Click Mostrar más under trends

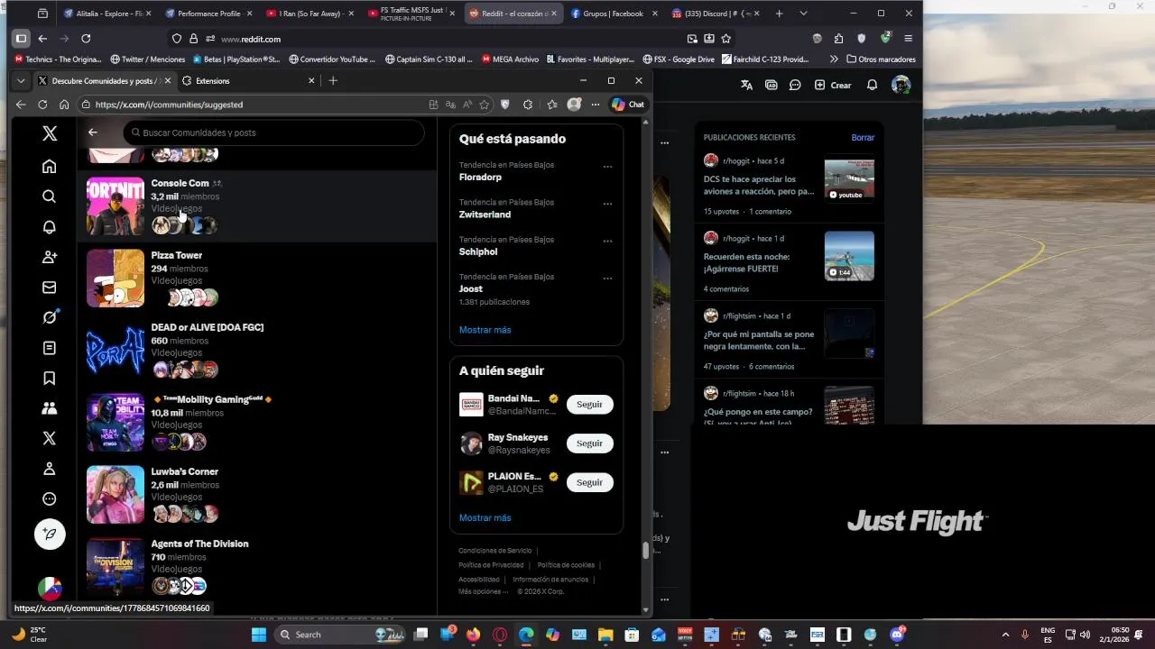point(485,330)
